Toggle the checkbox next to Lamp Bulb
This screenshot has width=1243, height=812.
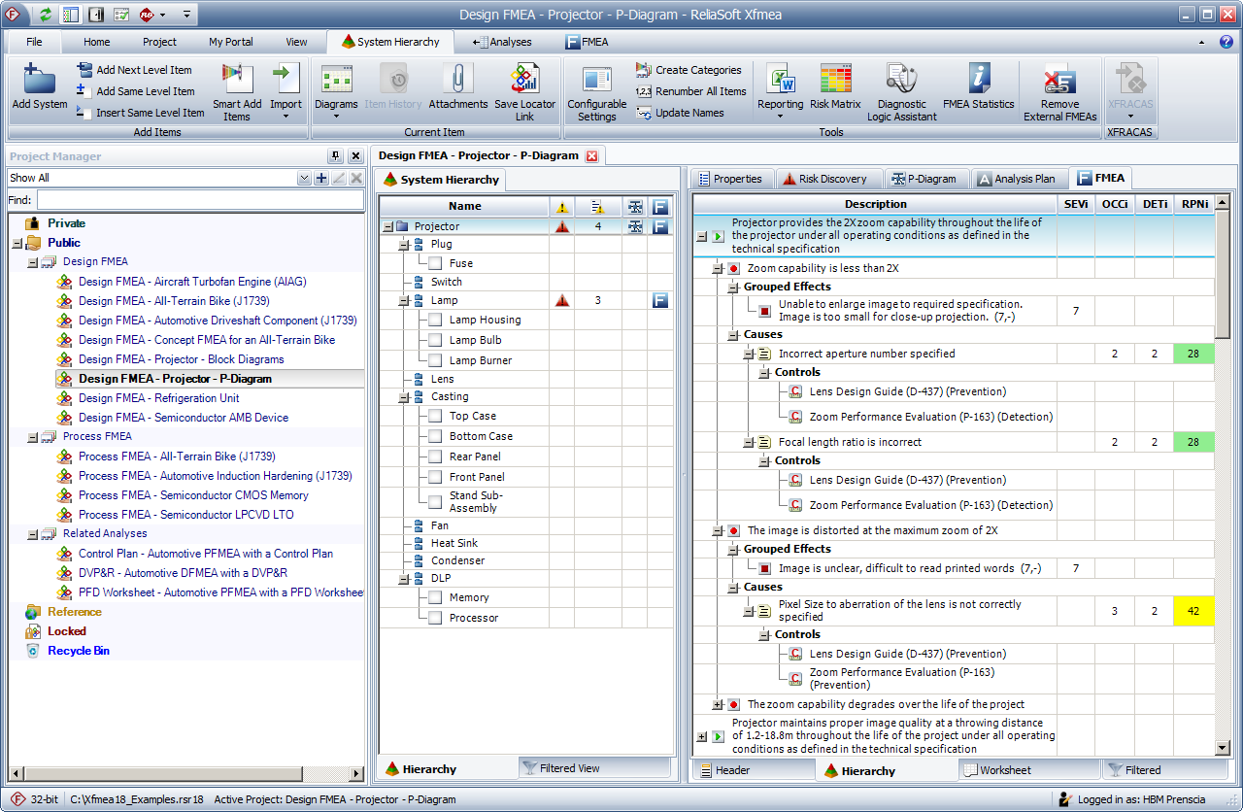[x=435, y=340]
